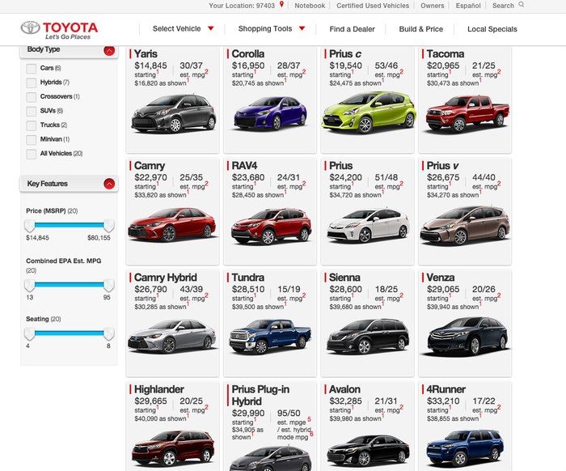Open Build & Price
The image size is (566, 471).
pos(421,29)
